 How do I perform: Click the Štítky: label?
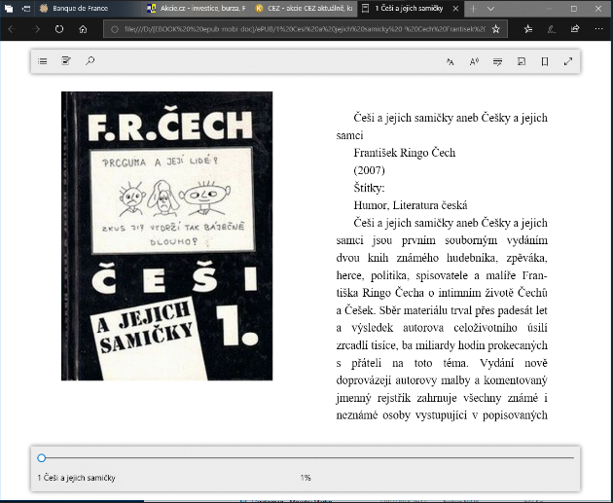tap(369, 188)
